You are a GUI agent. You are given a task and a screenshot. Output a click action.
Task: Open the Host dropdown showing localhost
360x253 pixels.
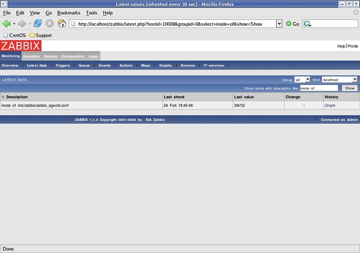pos(340,80)
